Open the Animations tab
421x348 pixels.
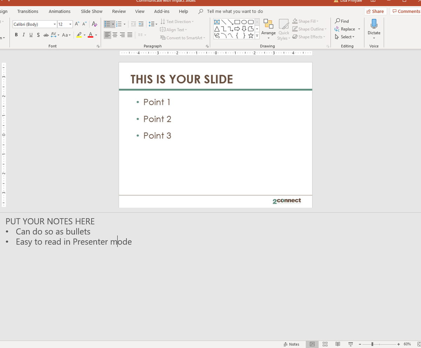pyautogui.click(x=60, y=11)
